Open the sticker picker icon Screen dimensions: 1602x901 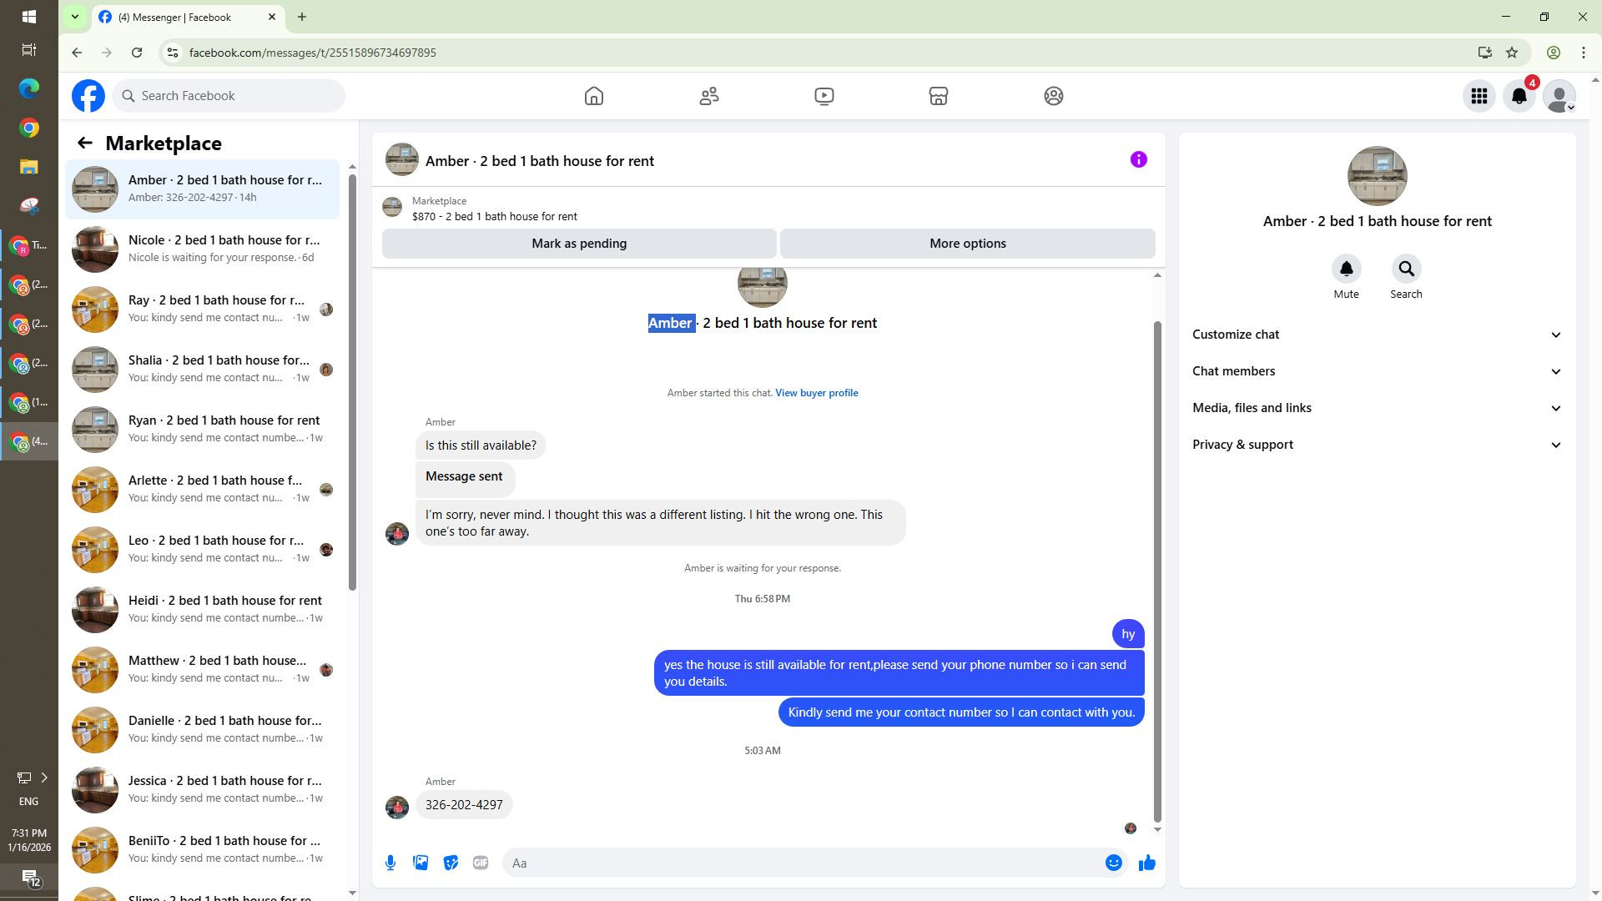click(451, 863)
